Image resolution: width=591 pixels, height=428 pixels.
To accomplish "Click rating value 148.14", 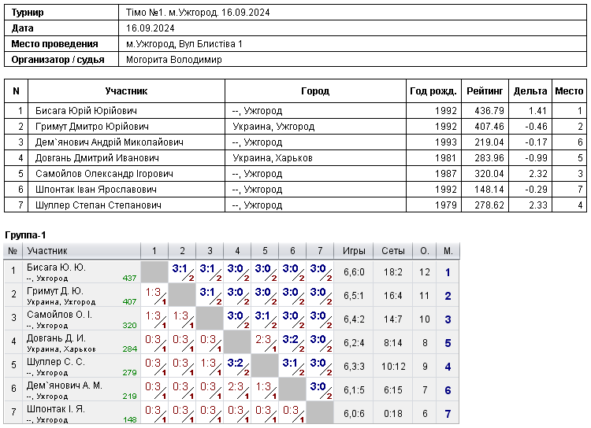I will coord(489,190).
